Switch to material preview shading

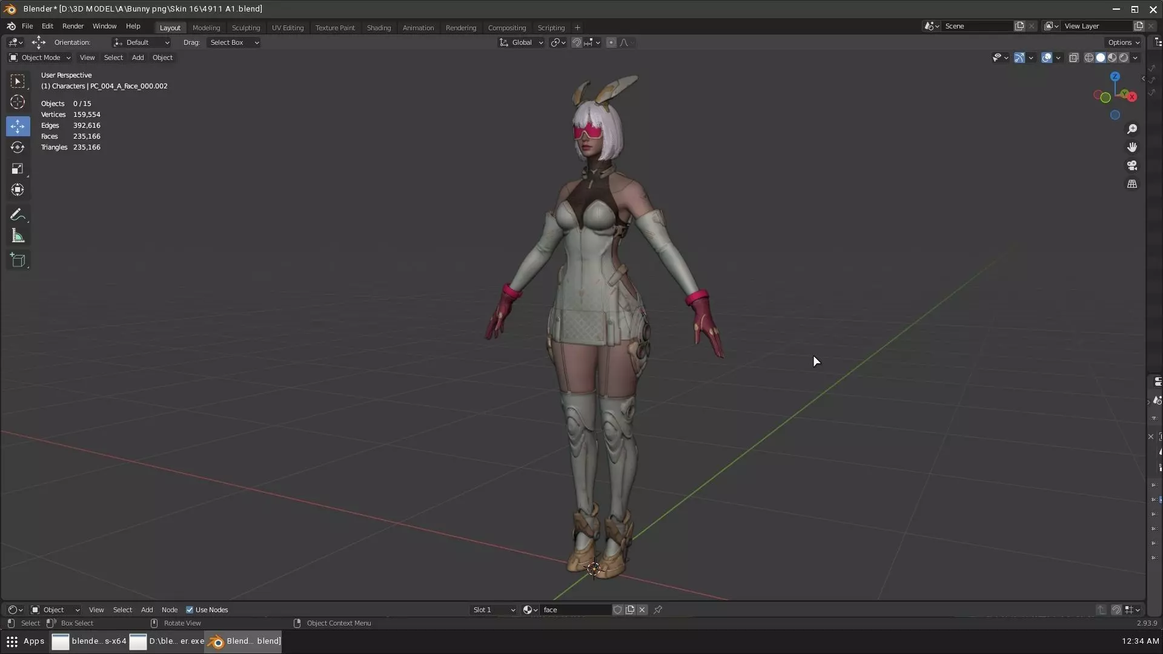(x=1112, y=58)
